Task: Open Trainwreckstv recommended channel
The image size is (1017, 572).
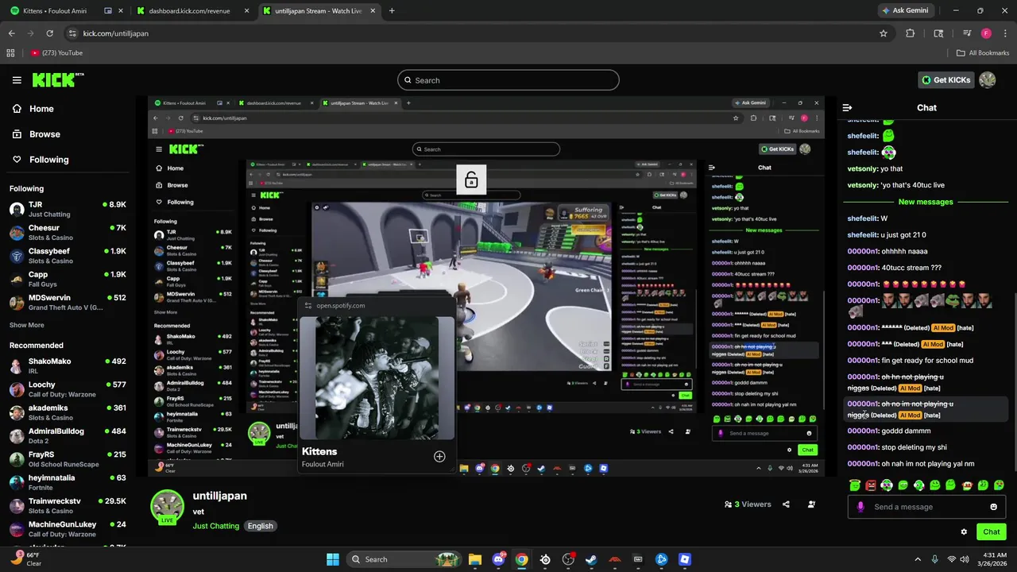Action: click(x=68, y=505)
